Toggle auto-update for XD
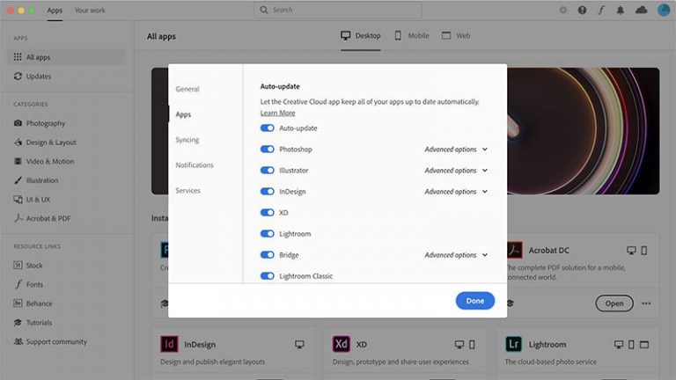Image resolution: width=676 pixels, height=380 pixels. pyautogui.click(x=268, y=212)
